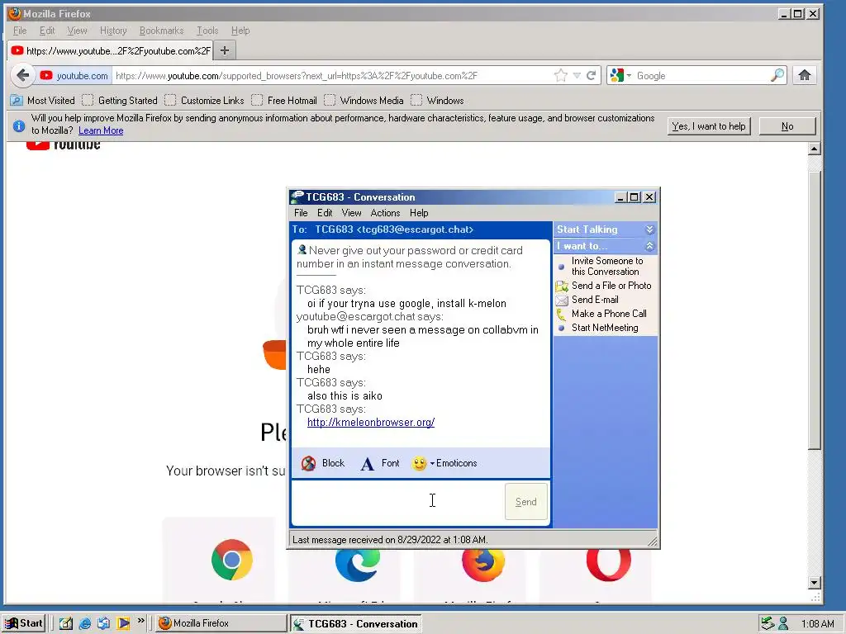The image size is (846, 634).
Task: Open the Emoticons smiley picker
Action: [419, 463]
